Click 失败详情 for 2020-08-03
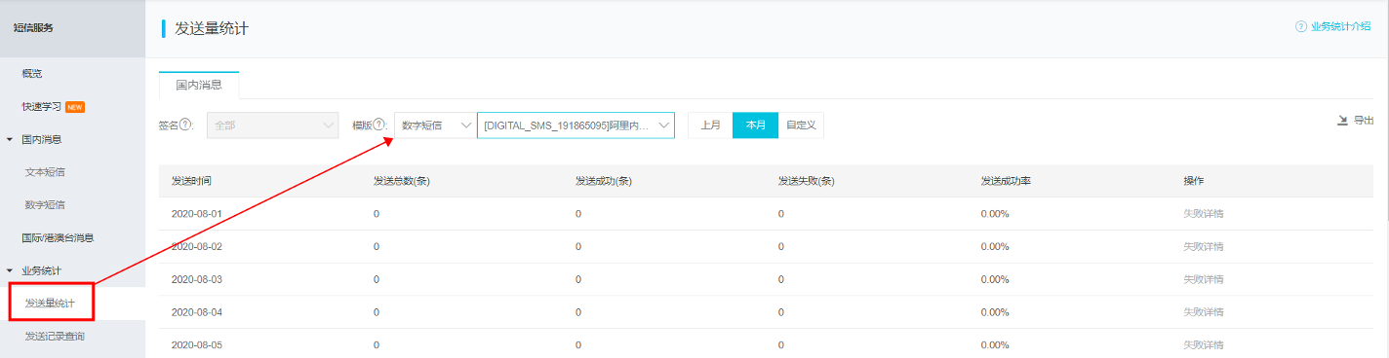Image resolution: width=1389 pixels, height=358 pixels. click(x=1203, y=279)
